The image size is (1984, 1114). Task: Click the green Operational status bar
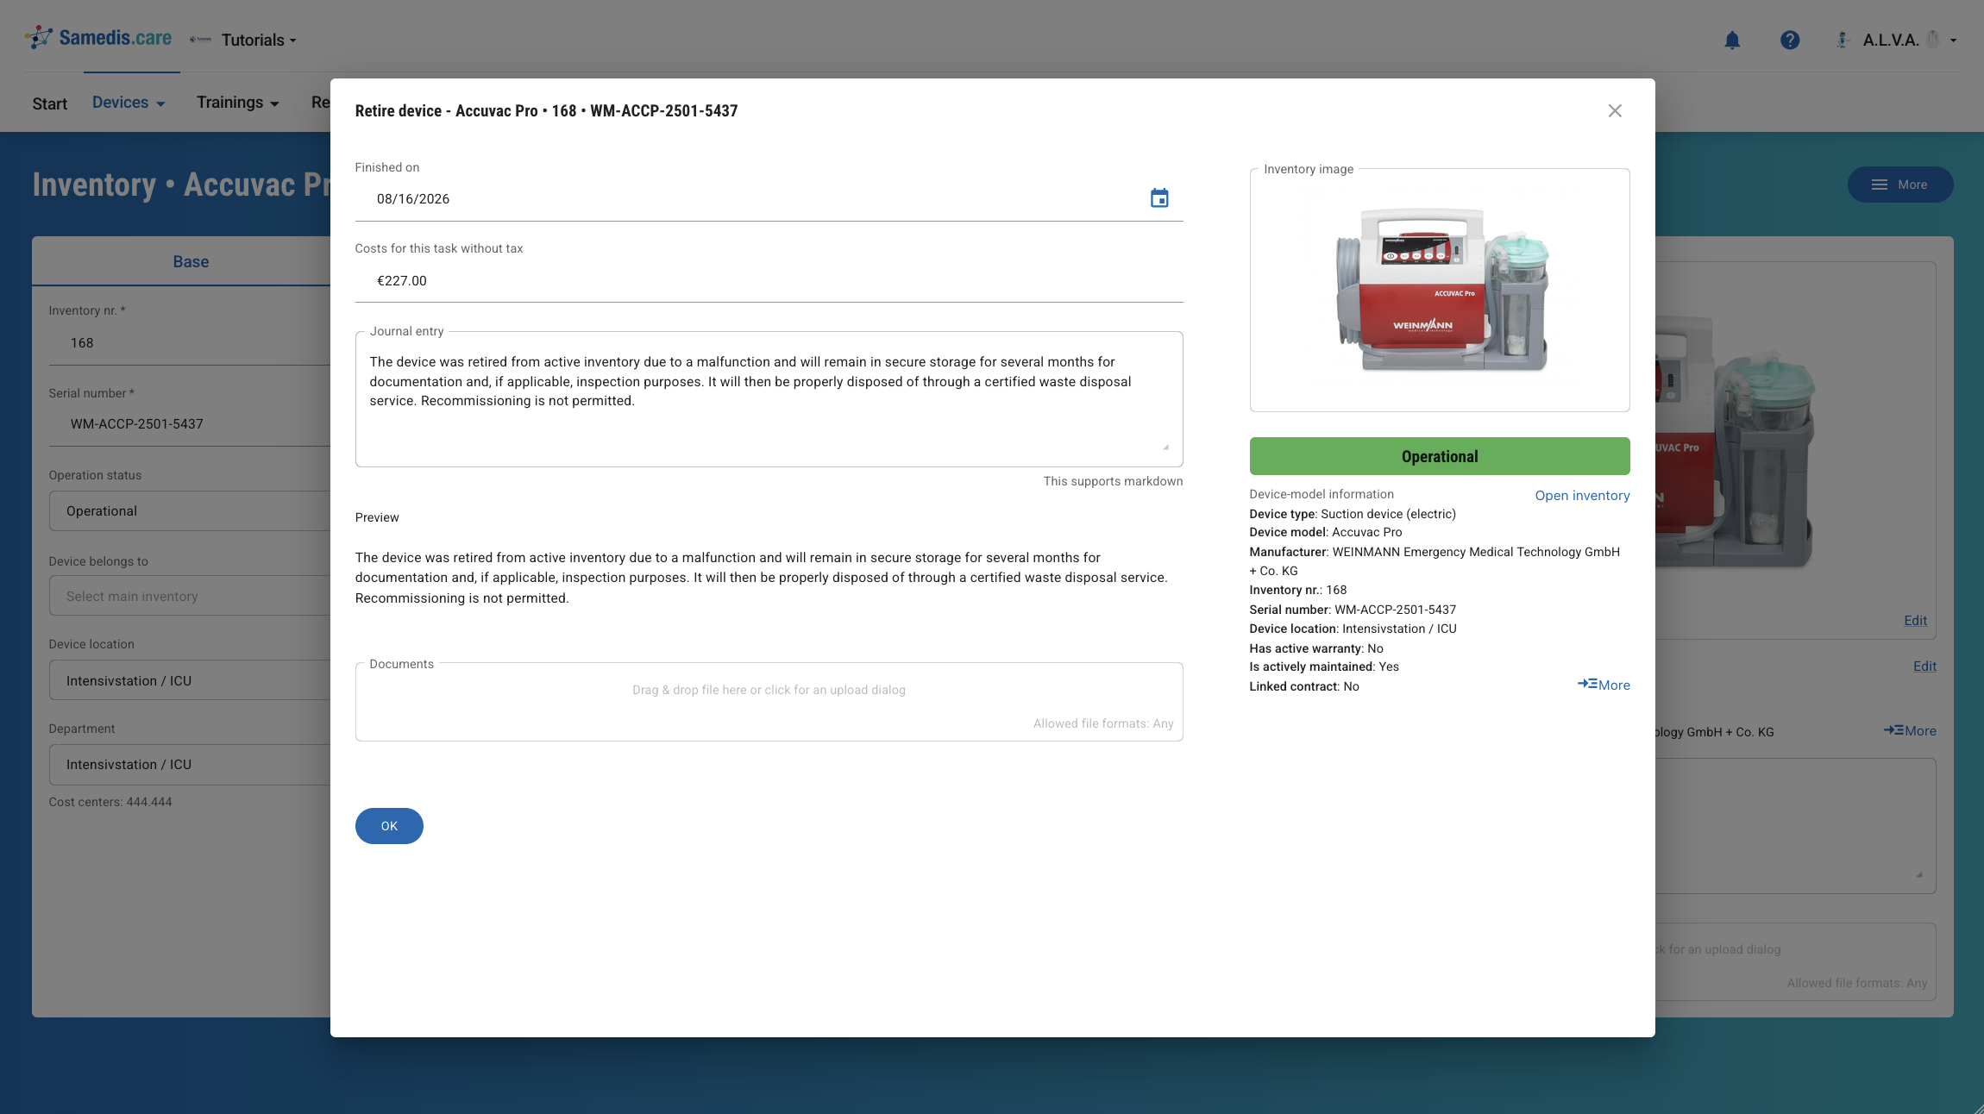point(1440,456)
